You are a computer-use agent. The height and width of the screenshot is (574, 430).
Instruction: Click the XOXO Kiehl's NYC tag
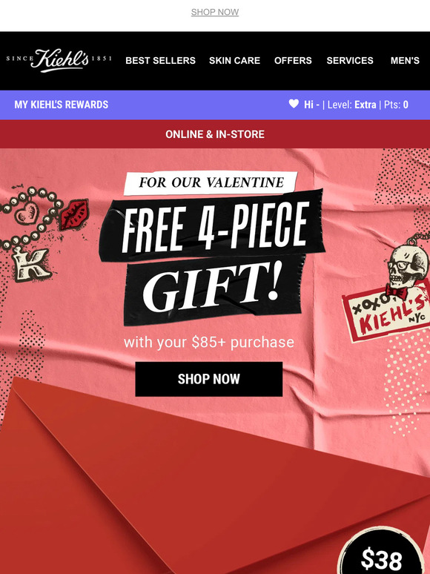coord(386,314)
